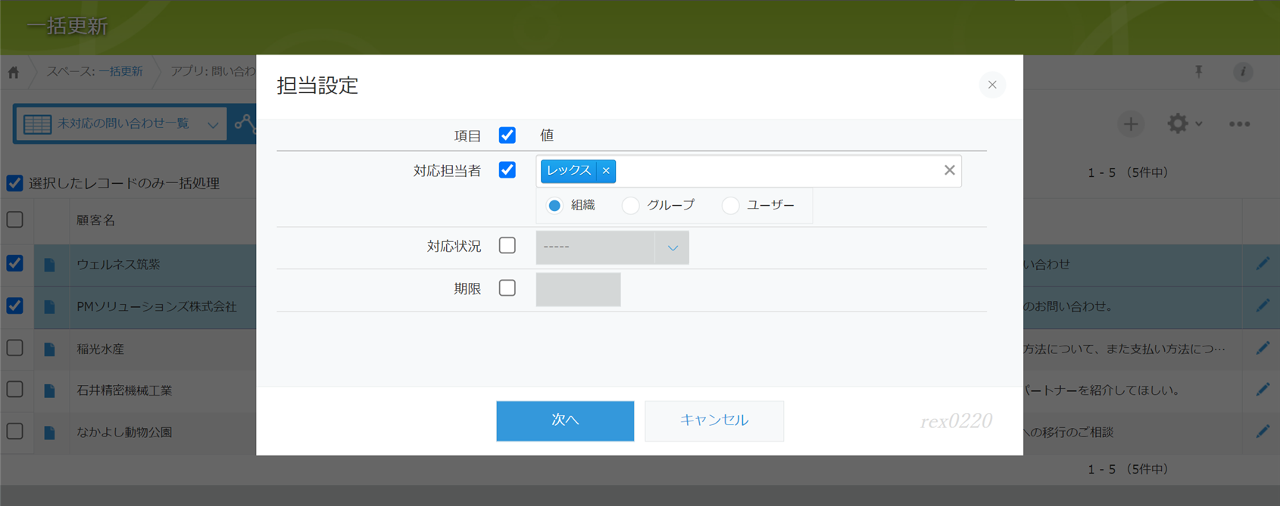Close the 担当設定 dialog
The width and height of the screenshot is (1280, 506).
coord(992,85)
